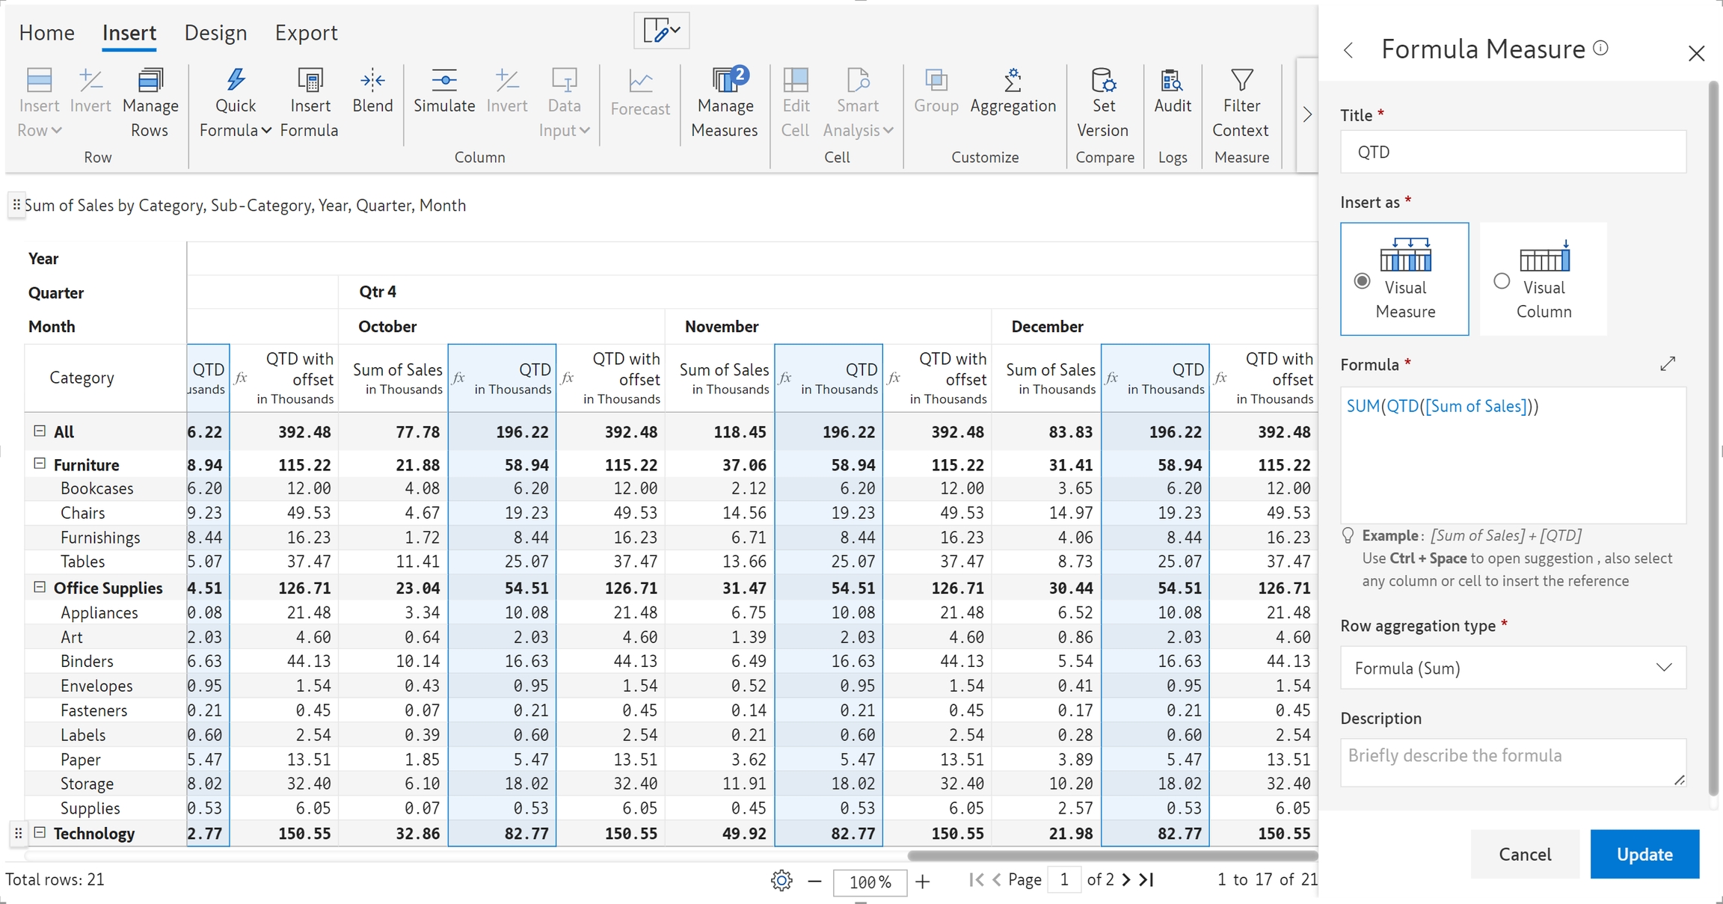This screenshot has height=904, width=1723.
Task: Expand formula editor with arrow icon
Action: tap(1668, 364)
